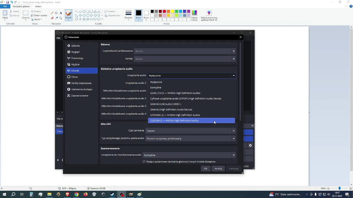The image size is (353, 198).
Task: Undo the last action in Paint
Action: tap(12, 2)
